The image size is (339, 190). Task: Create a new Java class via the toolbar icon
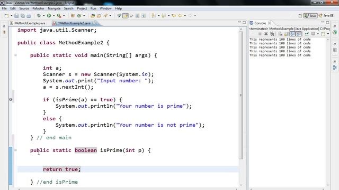[79, 15]
